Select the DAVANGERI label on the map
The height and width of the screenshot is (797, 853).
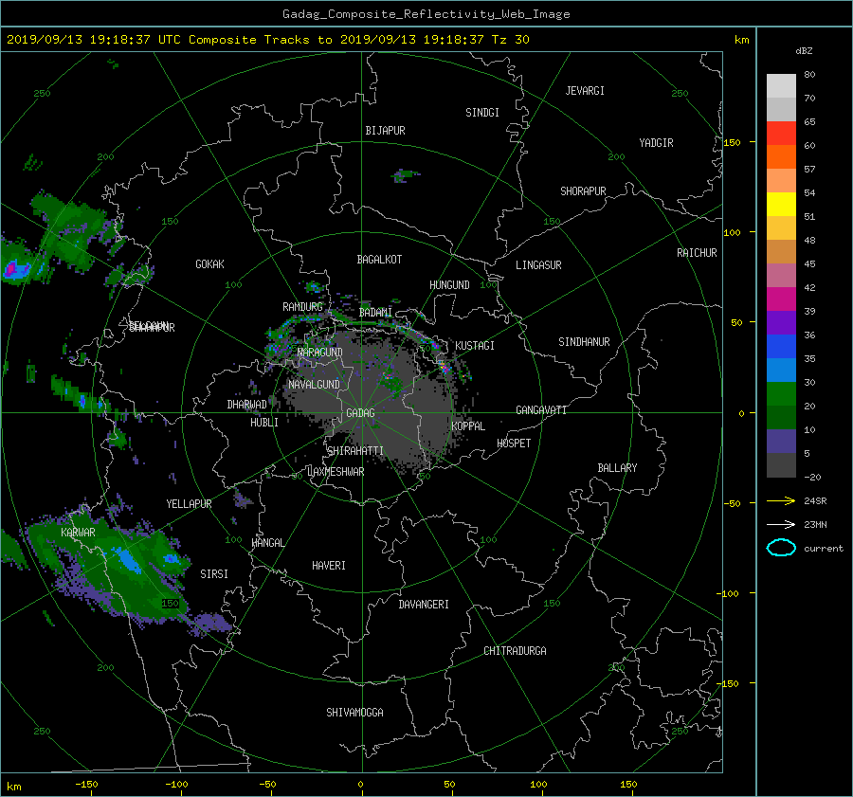[424, 605]
